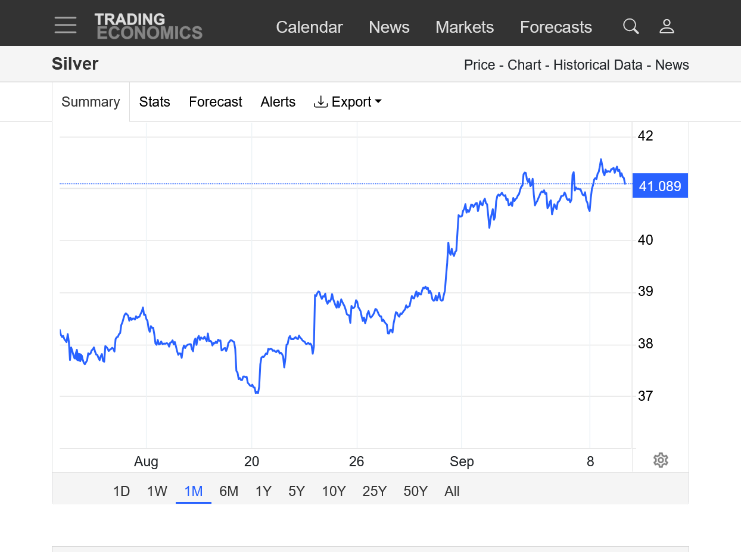The height and width of the screenshot is (552, 741).
Task: Click the Trading Economics logo
Action: pyautogui.click(x=148, y=26)
